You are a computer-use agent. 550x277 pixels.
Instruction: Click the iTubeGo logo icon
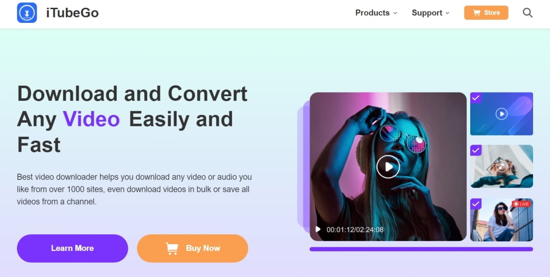tap(27, 12)
